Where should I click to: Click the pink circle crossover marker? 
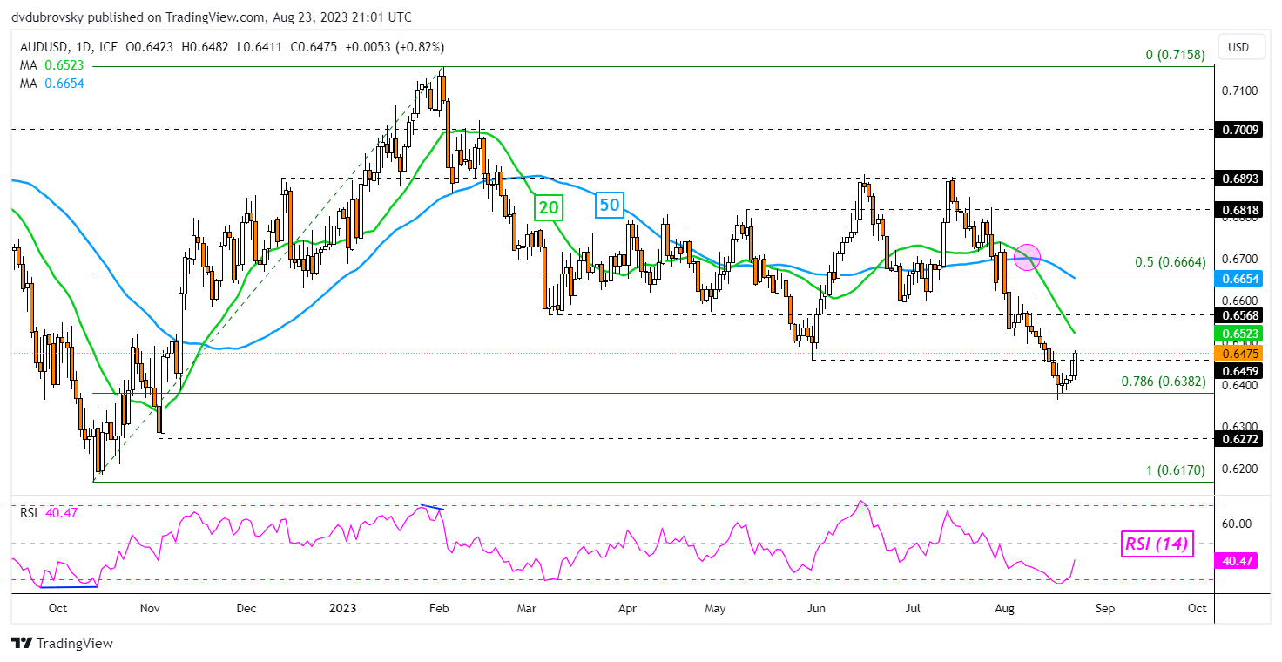[x=1028, y=256]
